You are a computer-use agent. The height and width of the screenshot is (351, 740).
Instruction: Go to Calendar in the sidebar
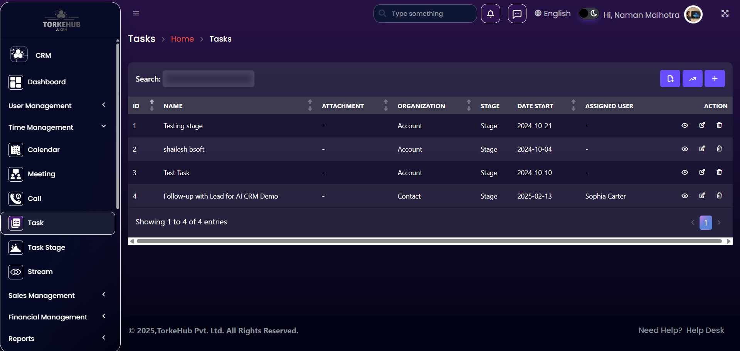click(44, 150)
